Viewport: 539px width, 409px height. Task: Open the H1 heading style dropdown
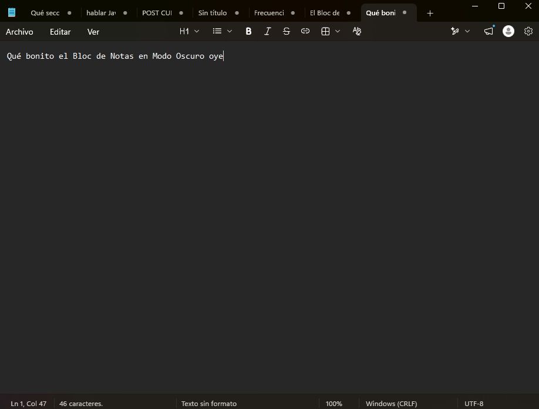coord(190,31)
